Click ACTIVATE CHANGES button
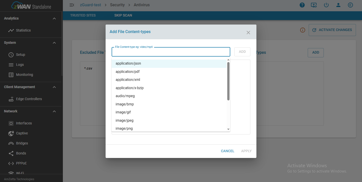The width and height of the screenshot is (362, 182). click(x=332, y=30)
